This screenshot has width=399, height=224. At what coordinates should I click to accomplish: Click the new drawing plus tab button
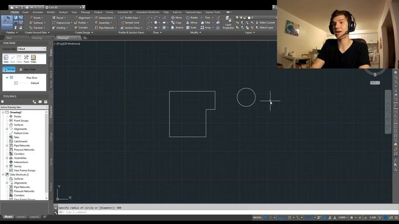click(85, 38)
